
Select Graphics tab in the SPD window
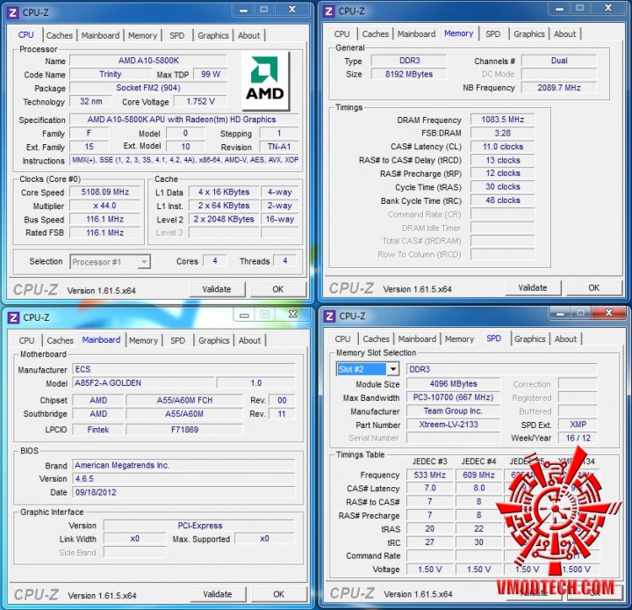coord(530,339)
